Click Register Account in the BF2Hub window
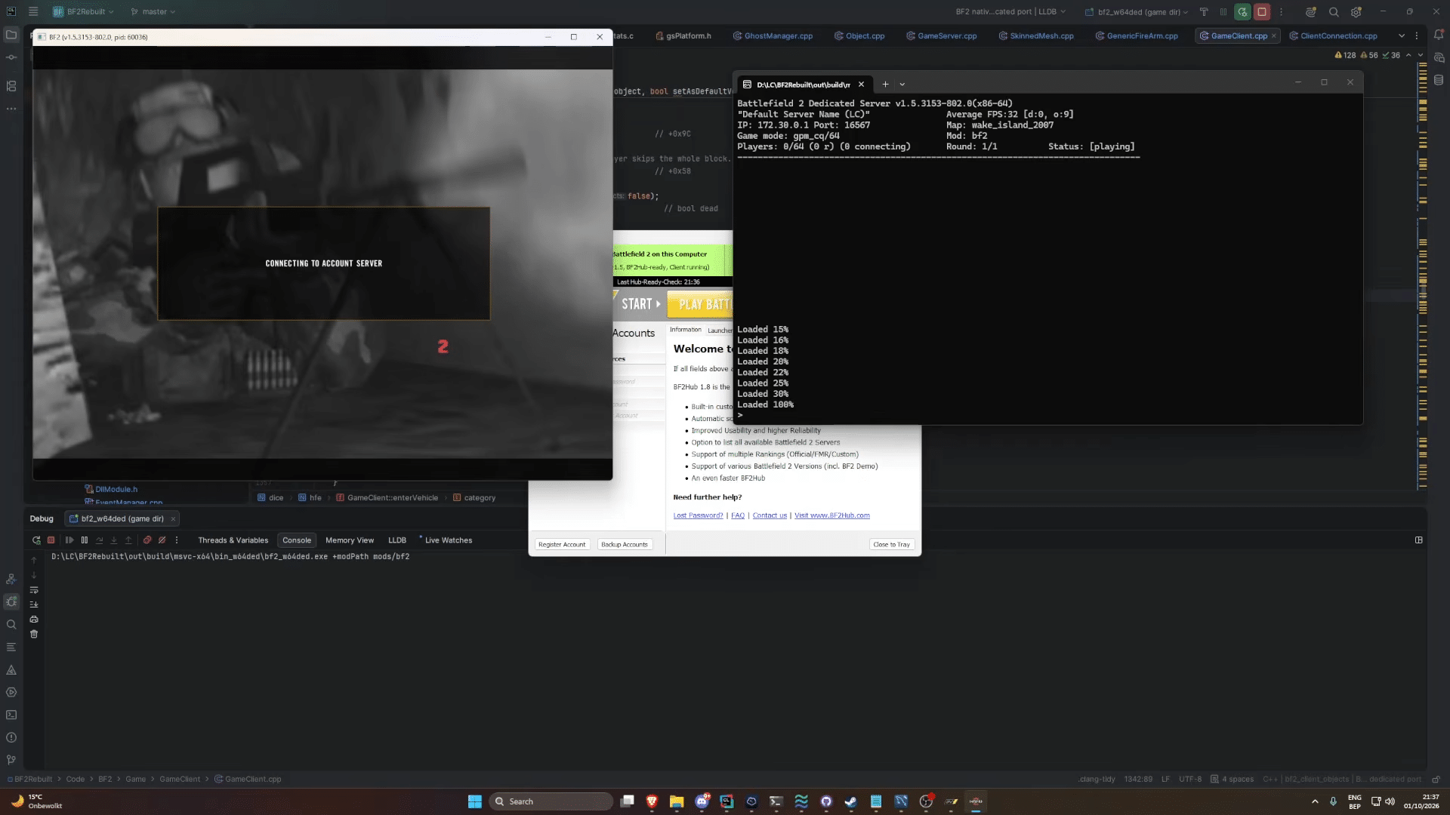 pyautogui.click(x=562, y=545)
